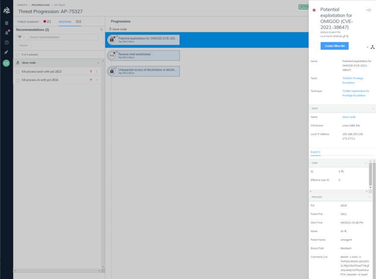Screen dimensions: 376x279
Task: Click the Pid value 2816
Action: click(344, 205)
